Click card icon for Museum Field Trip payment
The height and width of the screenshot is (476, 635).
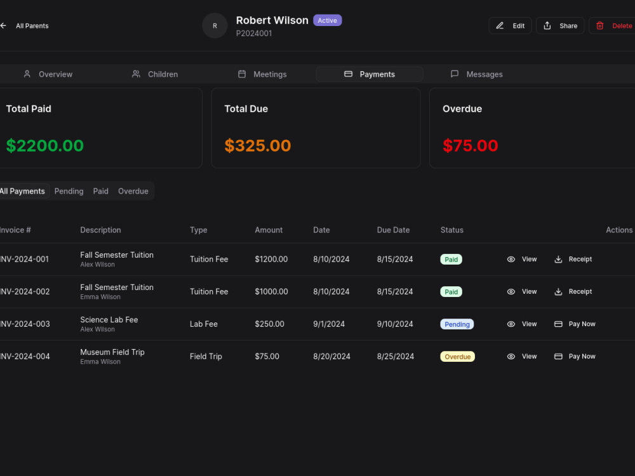[x=558, y=357]
